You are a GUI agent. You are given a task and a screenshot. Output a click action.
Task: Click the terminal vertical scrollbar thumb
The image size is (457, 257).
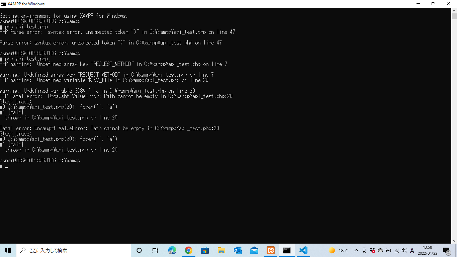click(x=454, y=16)
